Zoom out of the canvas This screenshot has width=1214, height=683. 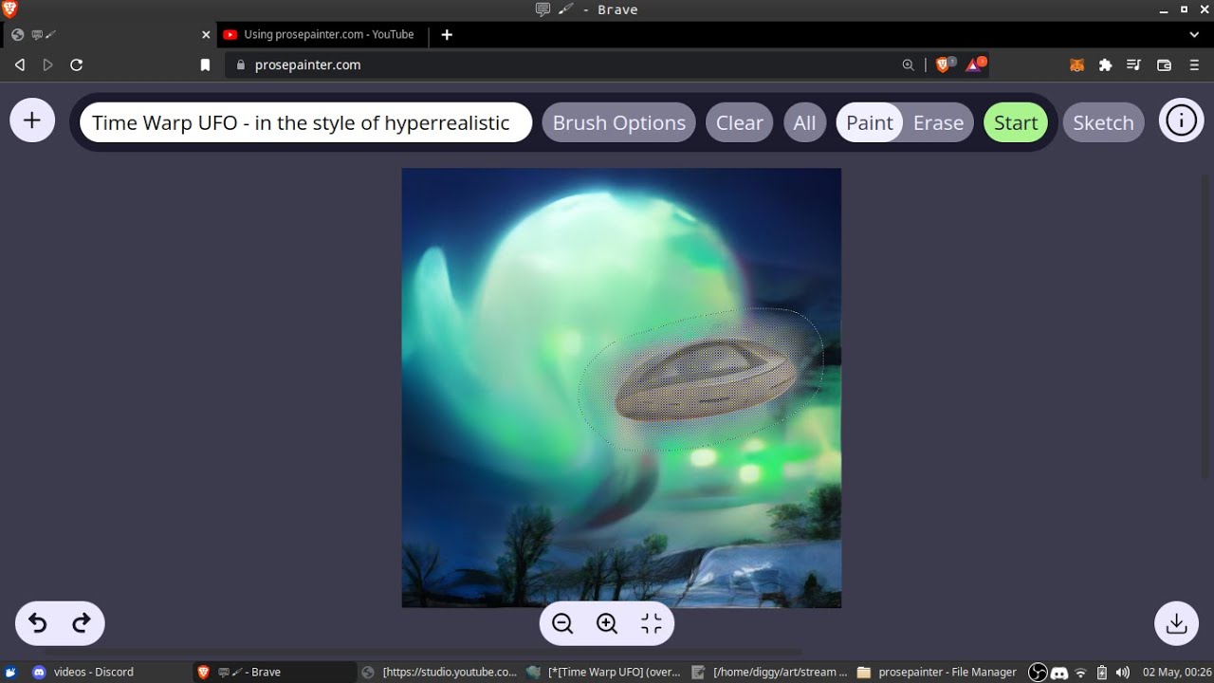pos(562,623)
